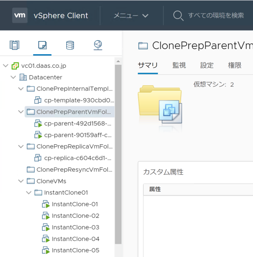
Task: Select the ClonePrepParentVmFol tree row
Action: (69, 112)
